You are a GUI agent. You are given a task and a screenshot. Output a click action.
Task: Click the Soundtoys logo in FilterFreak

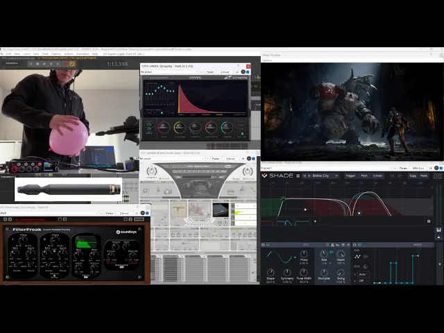[x=126, y=232]
